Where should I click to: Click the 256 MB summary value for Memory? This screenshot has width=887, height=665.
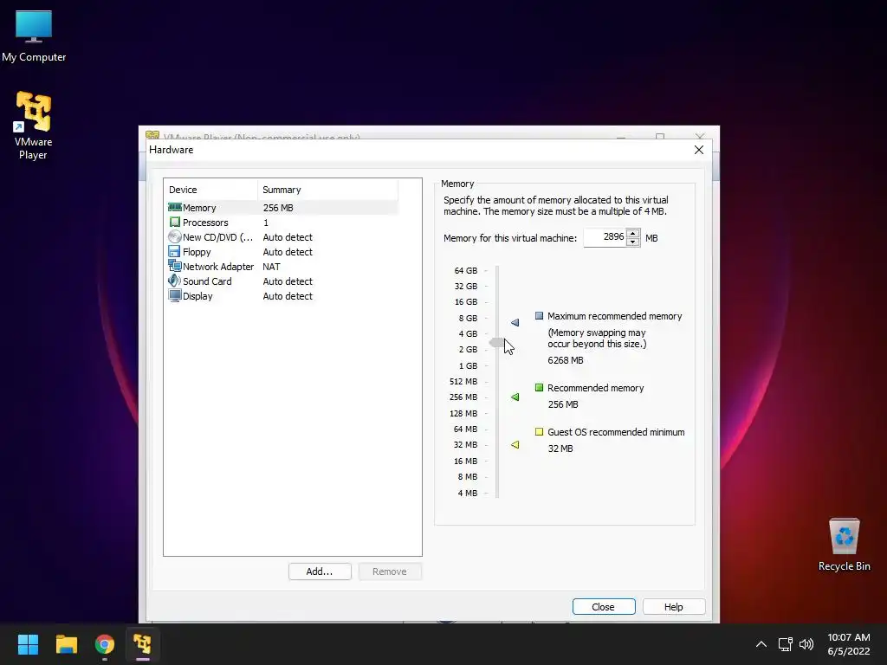[278, 208]
